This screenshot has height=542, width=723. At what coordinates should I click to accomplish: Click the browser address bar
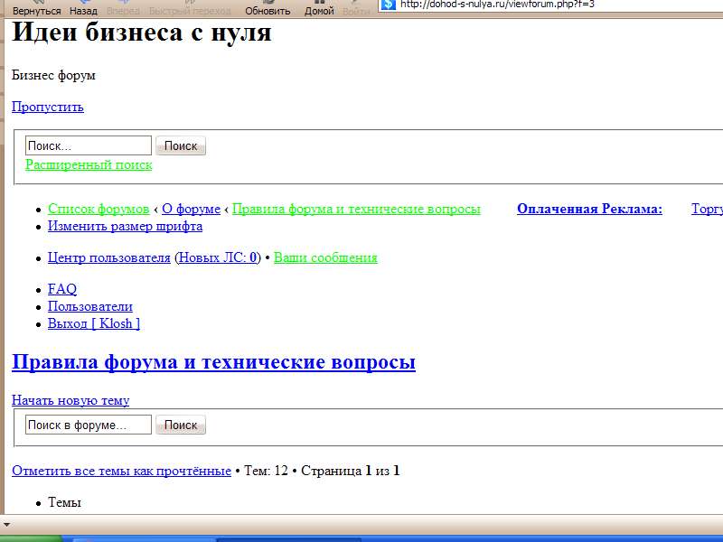click(542, 5)
